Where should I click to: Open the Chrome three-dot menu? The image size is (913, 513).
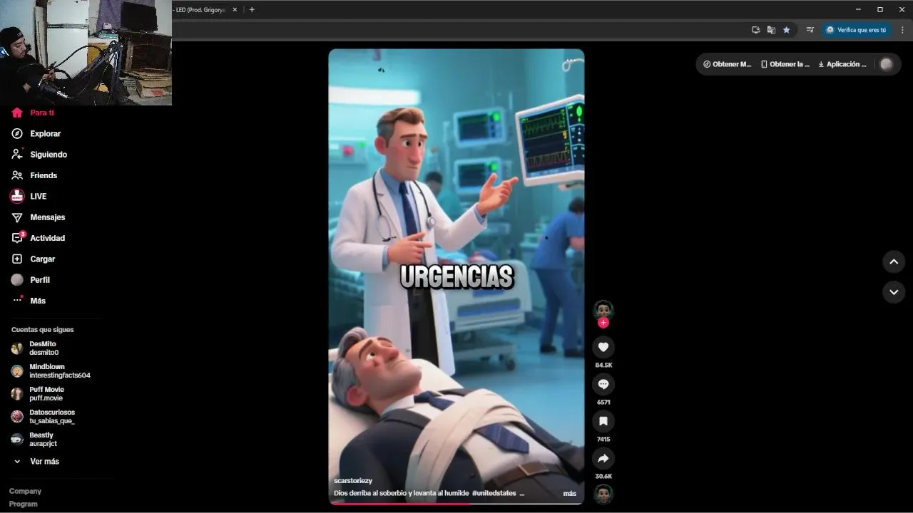903,30
